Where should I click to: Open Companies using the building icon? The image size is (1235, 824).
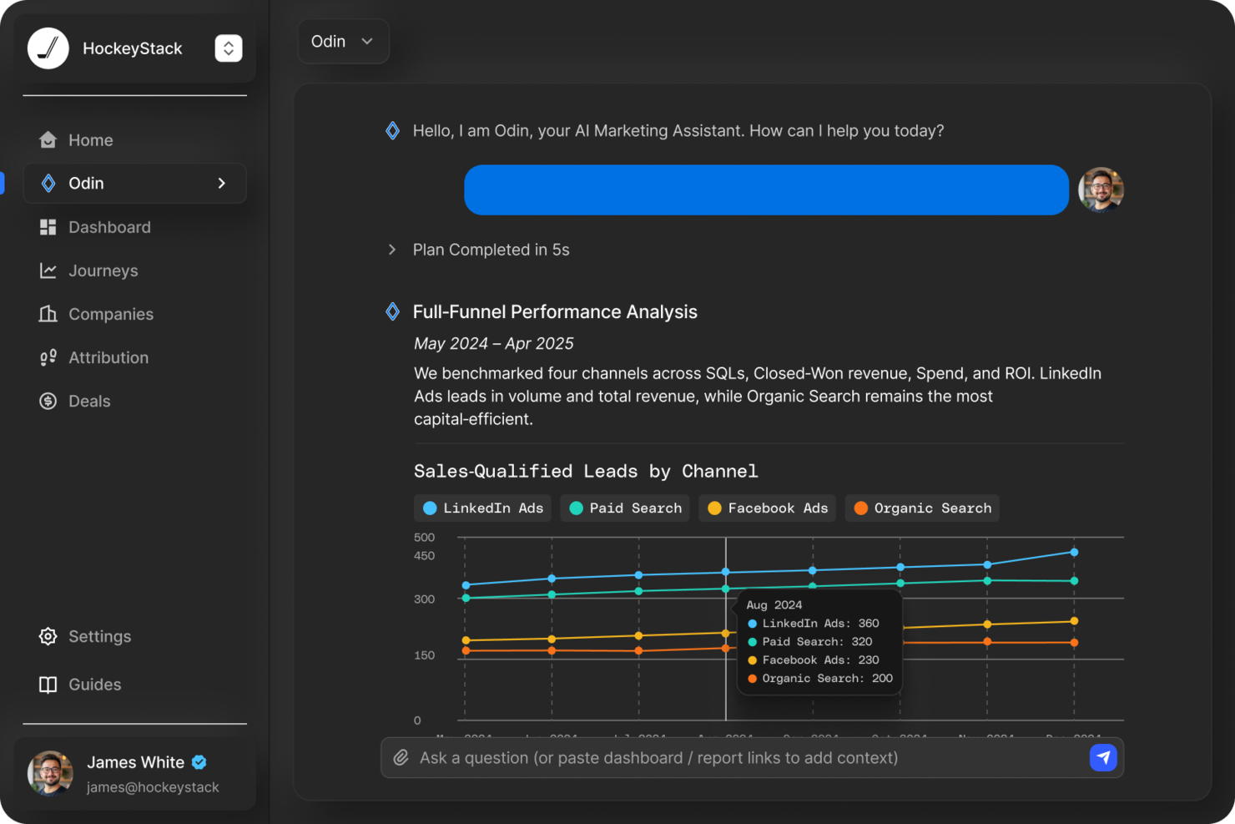[48, 314]
